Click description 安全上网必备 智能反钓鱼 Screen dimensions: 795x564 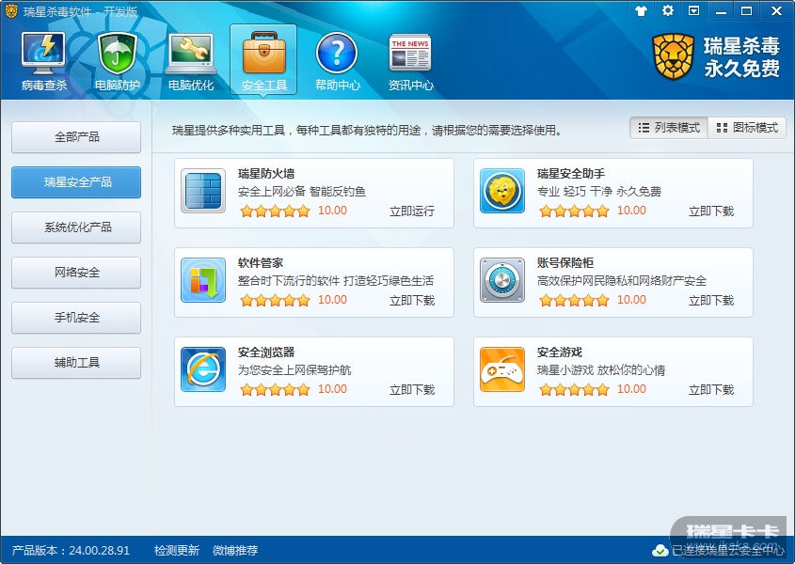302,192
